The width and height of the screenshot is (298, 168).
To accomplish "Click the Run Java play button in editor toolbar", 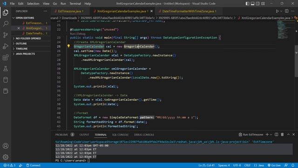I will click(x=278, y=11).
